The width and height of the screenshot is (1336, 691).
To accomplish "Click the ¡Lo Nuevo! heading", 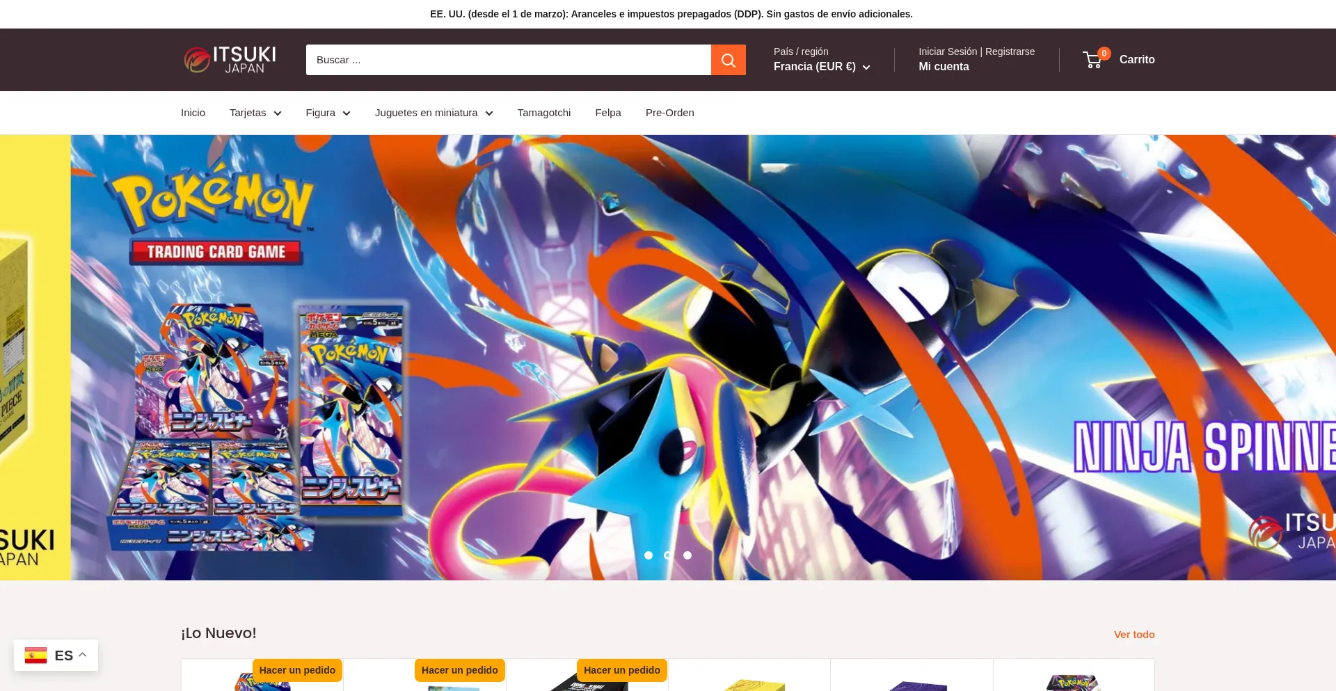I will pos(218,633).
